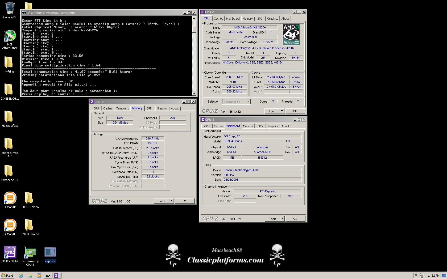Screen dimensions: 447x279
Task: Open the 4400+ Toledo folder
Action: coord(30,227)
